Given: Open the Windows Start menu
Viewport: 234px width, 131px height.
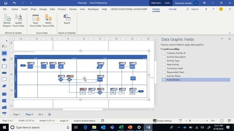Looking at the screenshot, I should pos(4,127).
